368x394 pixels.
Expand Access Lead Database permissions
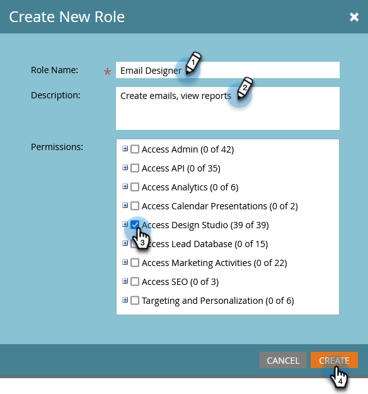point(125,243)
